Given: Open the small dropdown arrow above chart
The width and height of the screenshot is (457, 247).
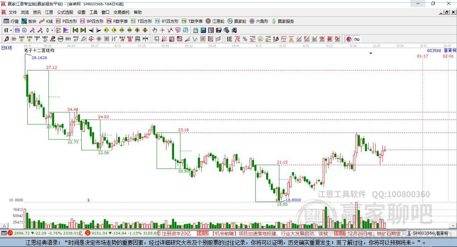Looking at the screenshot, I should pyautogui.click(x=371, y=54).
